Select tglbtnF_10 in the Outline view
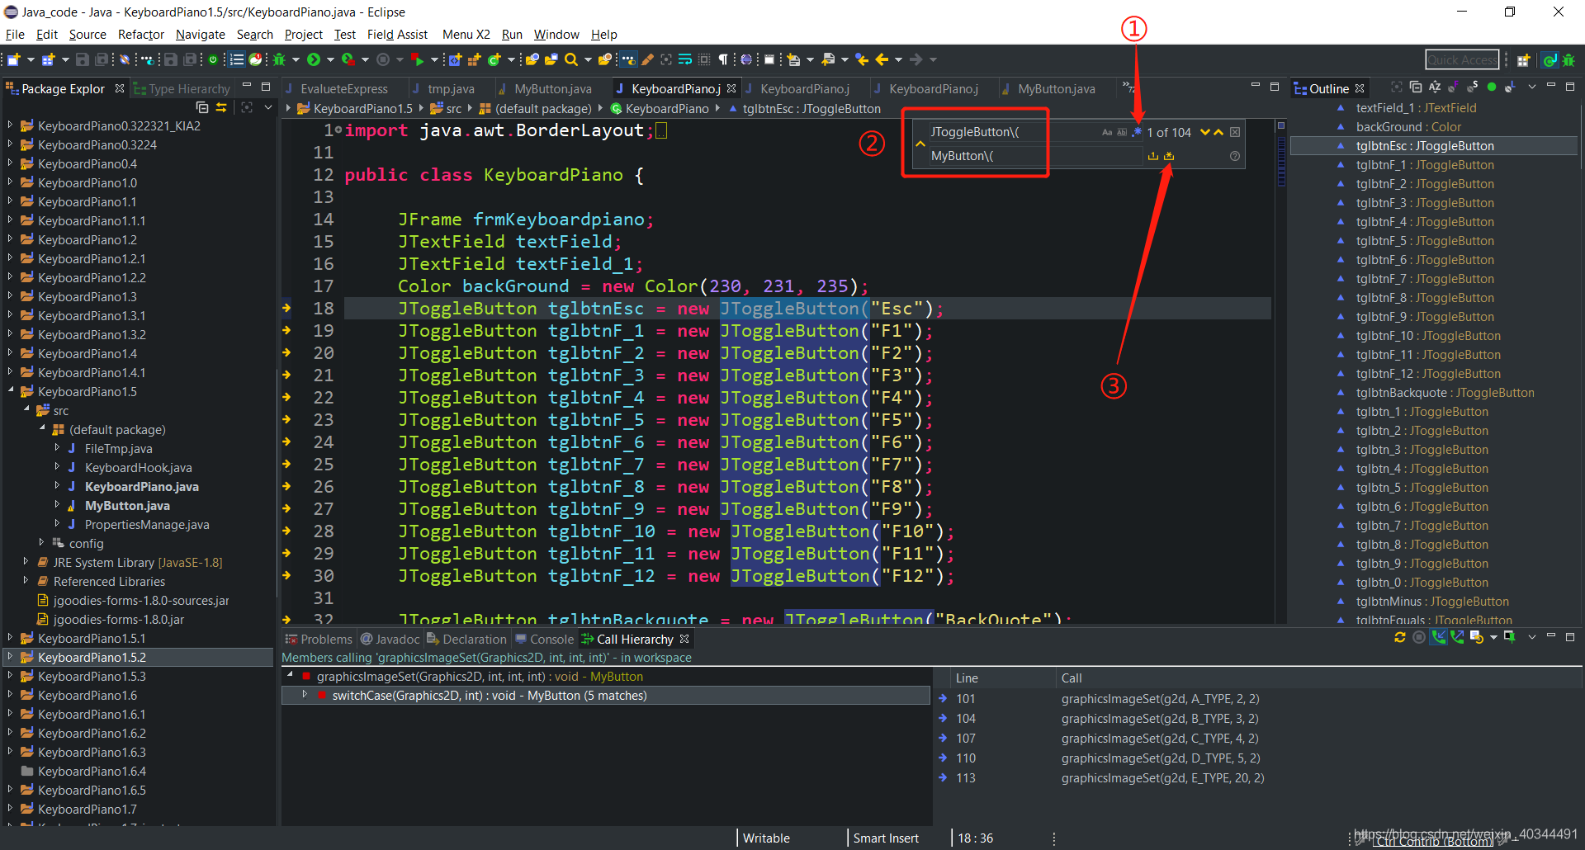This screenshot has width=1585, height=850. point(1428,335)
